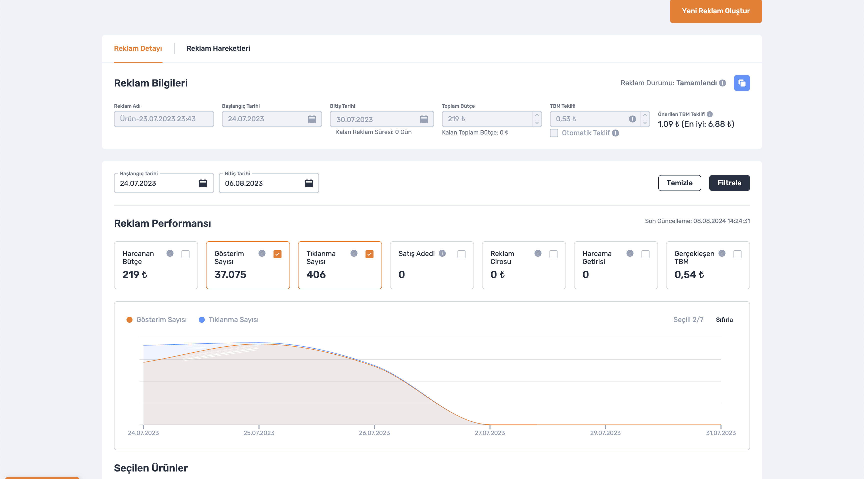Click info icon beside Önerilen TBM Teklifi
Screen dimensions: 864x479
pyautogui.click(x=710, y=114)
